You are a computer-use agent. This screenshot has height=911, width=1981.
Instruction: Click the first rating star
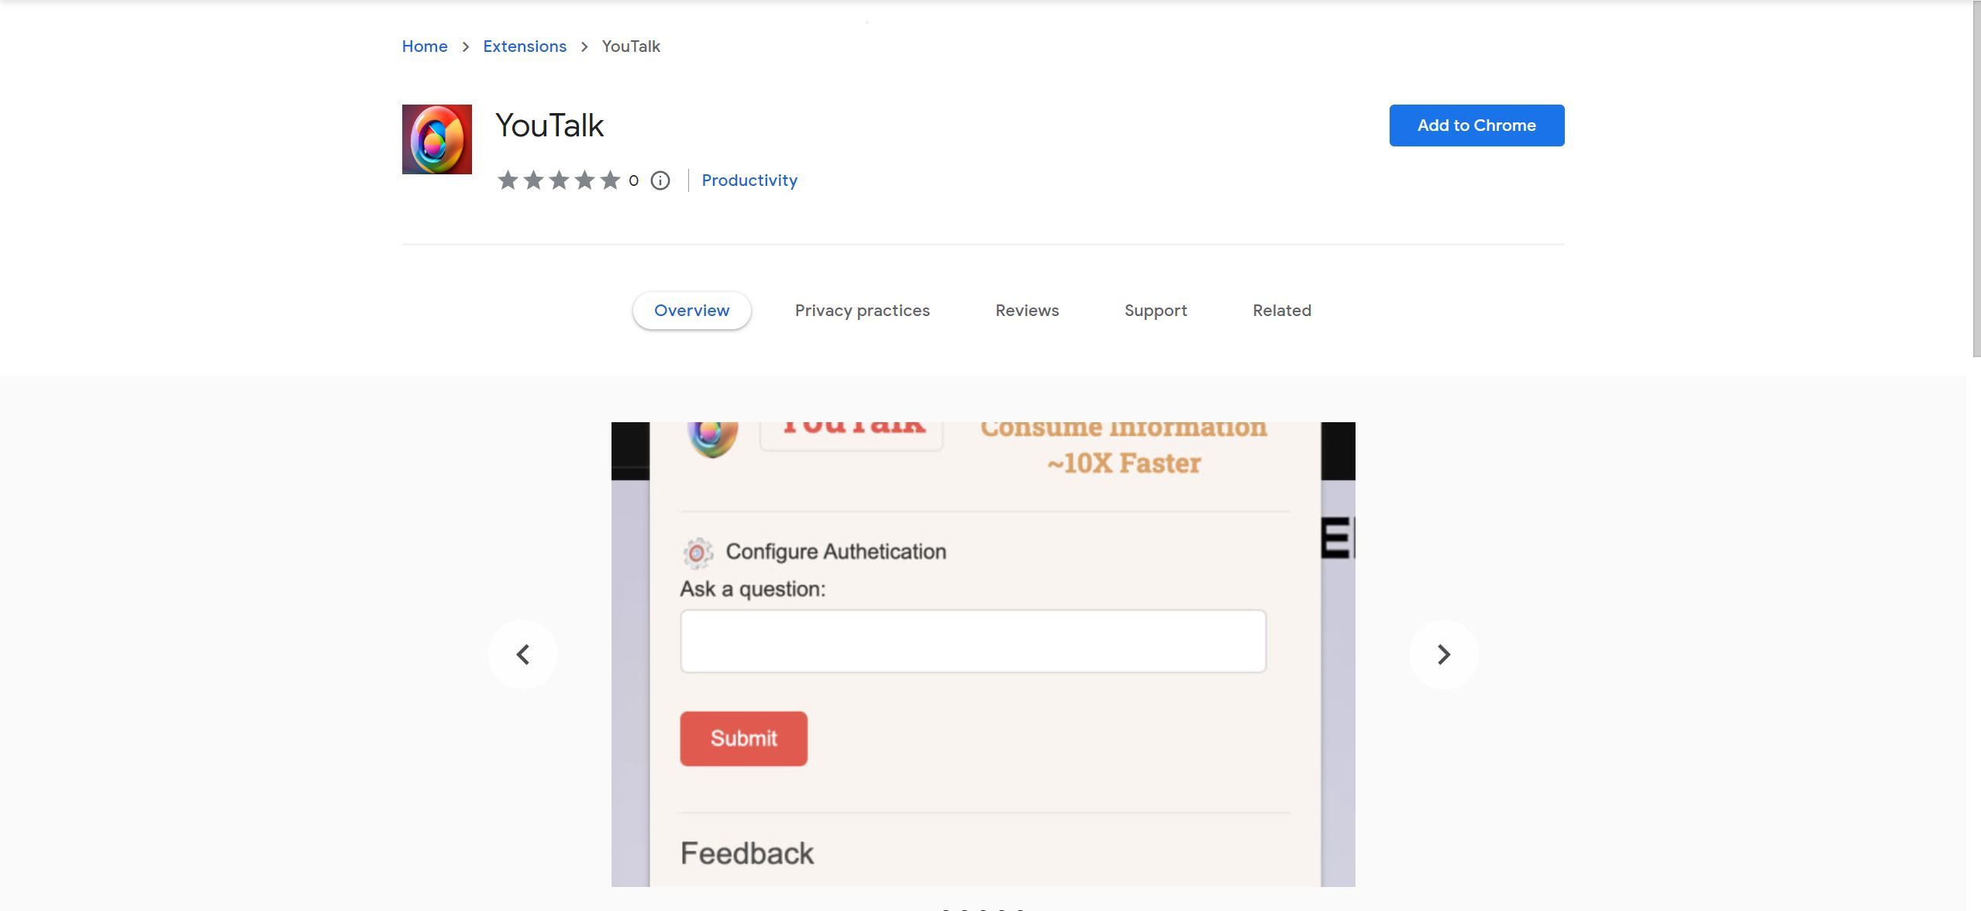(508, 180)
